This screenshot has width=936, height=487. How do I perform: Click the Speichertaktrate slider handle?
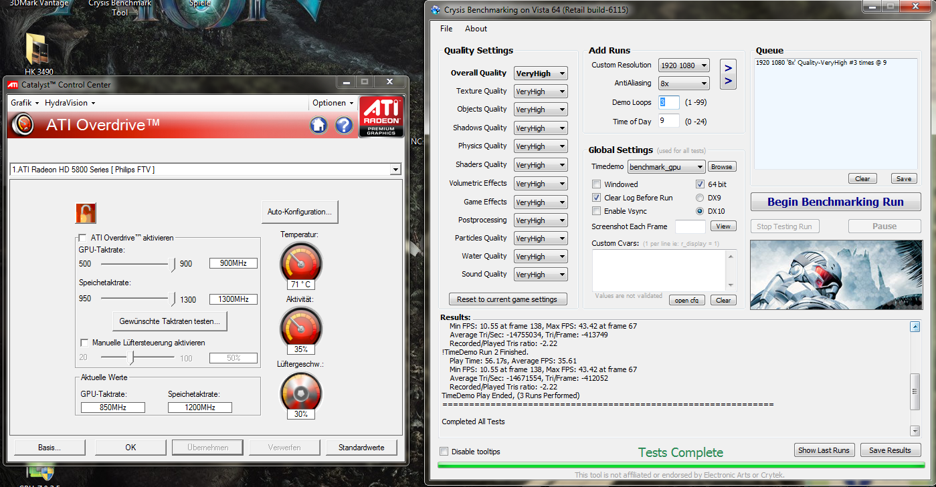pos(173,300)
